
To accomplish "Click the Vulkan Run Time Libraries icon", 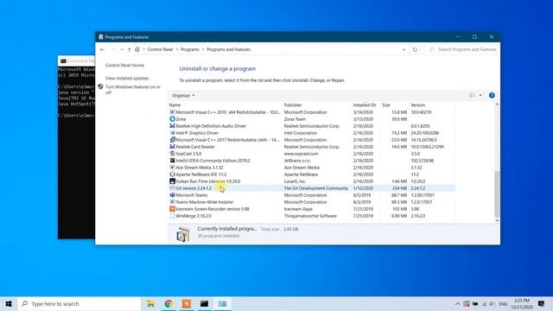I will tap(172, 181).
